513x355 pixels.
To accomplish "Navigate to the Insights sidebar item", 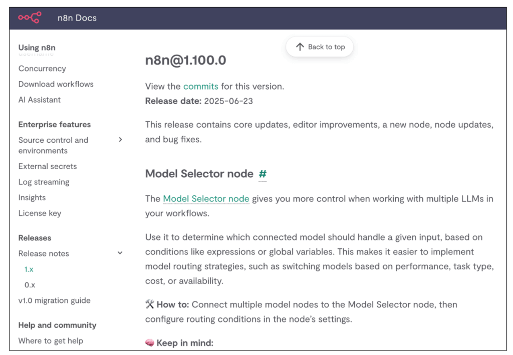I will point(32,197).
